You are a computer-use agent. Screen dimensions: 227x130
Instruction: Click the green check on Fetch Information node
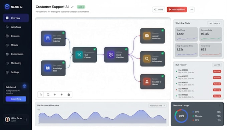pyautogui.click(x=163, y=53)
